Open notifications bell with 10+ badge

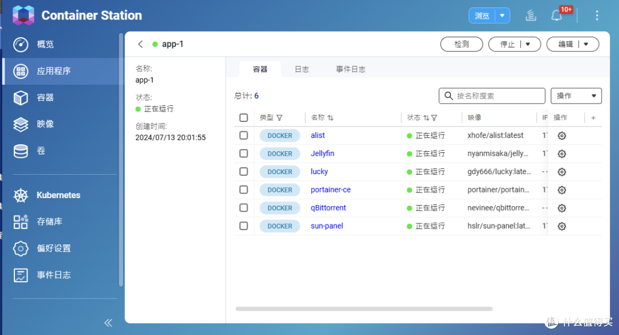coord(557,16)
